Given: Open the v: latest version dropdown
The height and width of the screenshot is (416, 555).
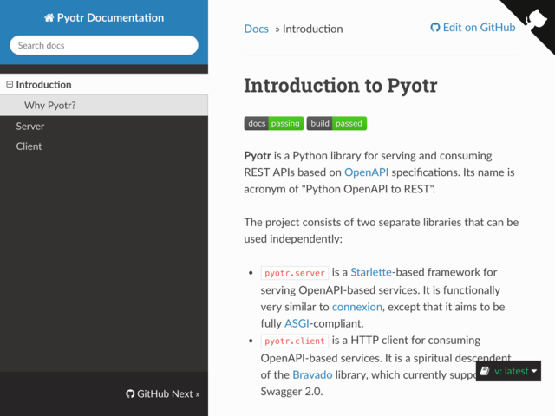Looking at the screenshot, I should click(509, 371).
